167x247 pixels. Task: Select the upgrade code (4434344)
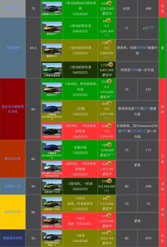pos(80,241)
